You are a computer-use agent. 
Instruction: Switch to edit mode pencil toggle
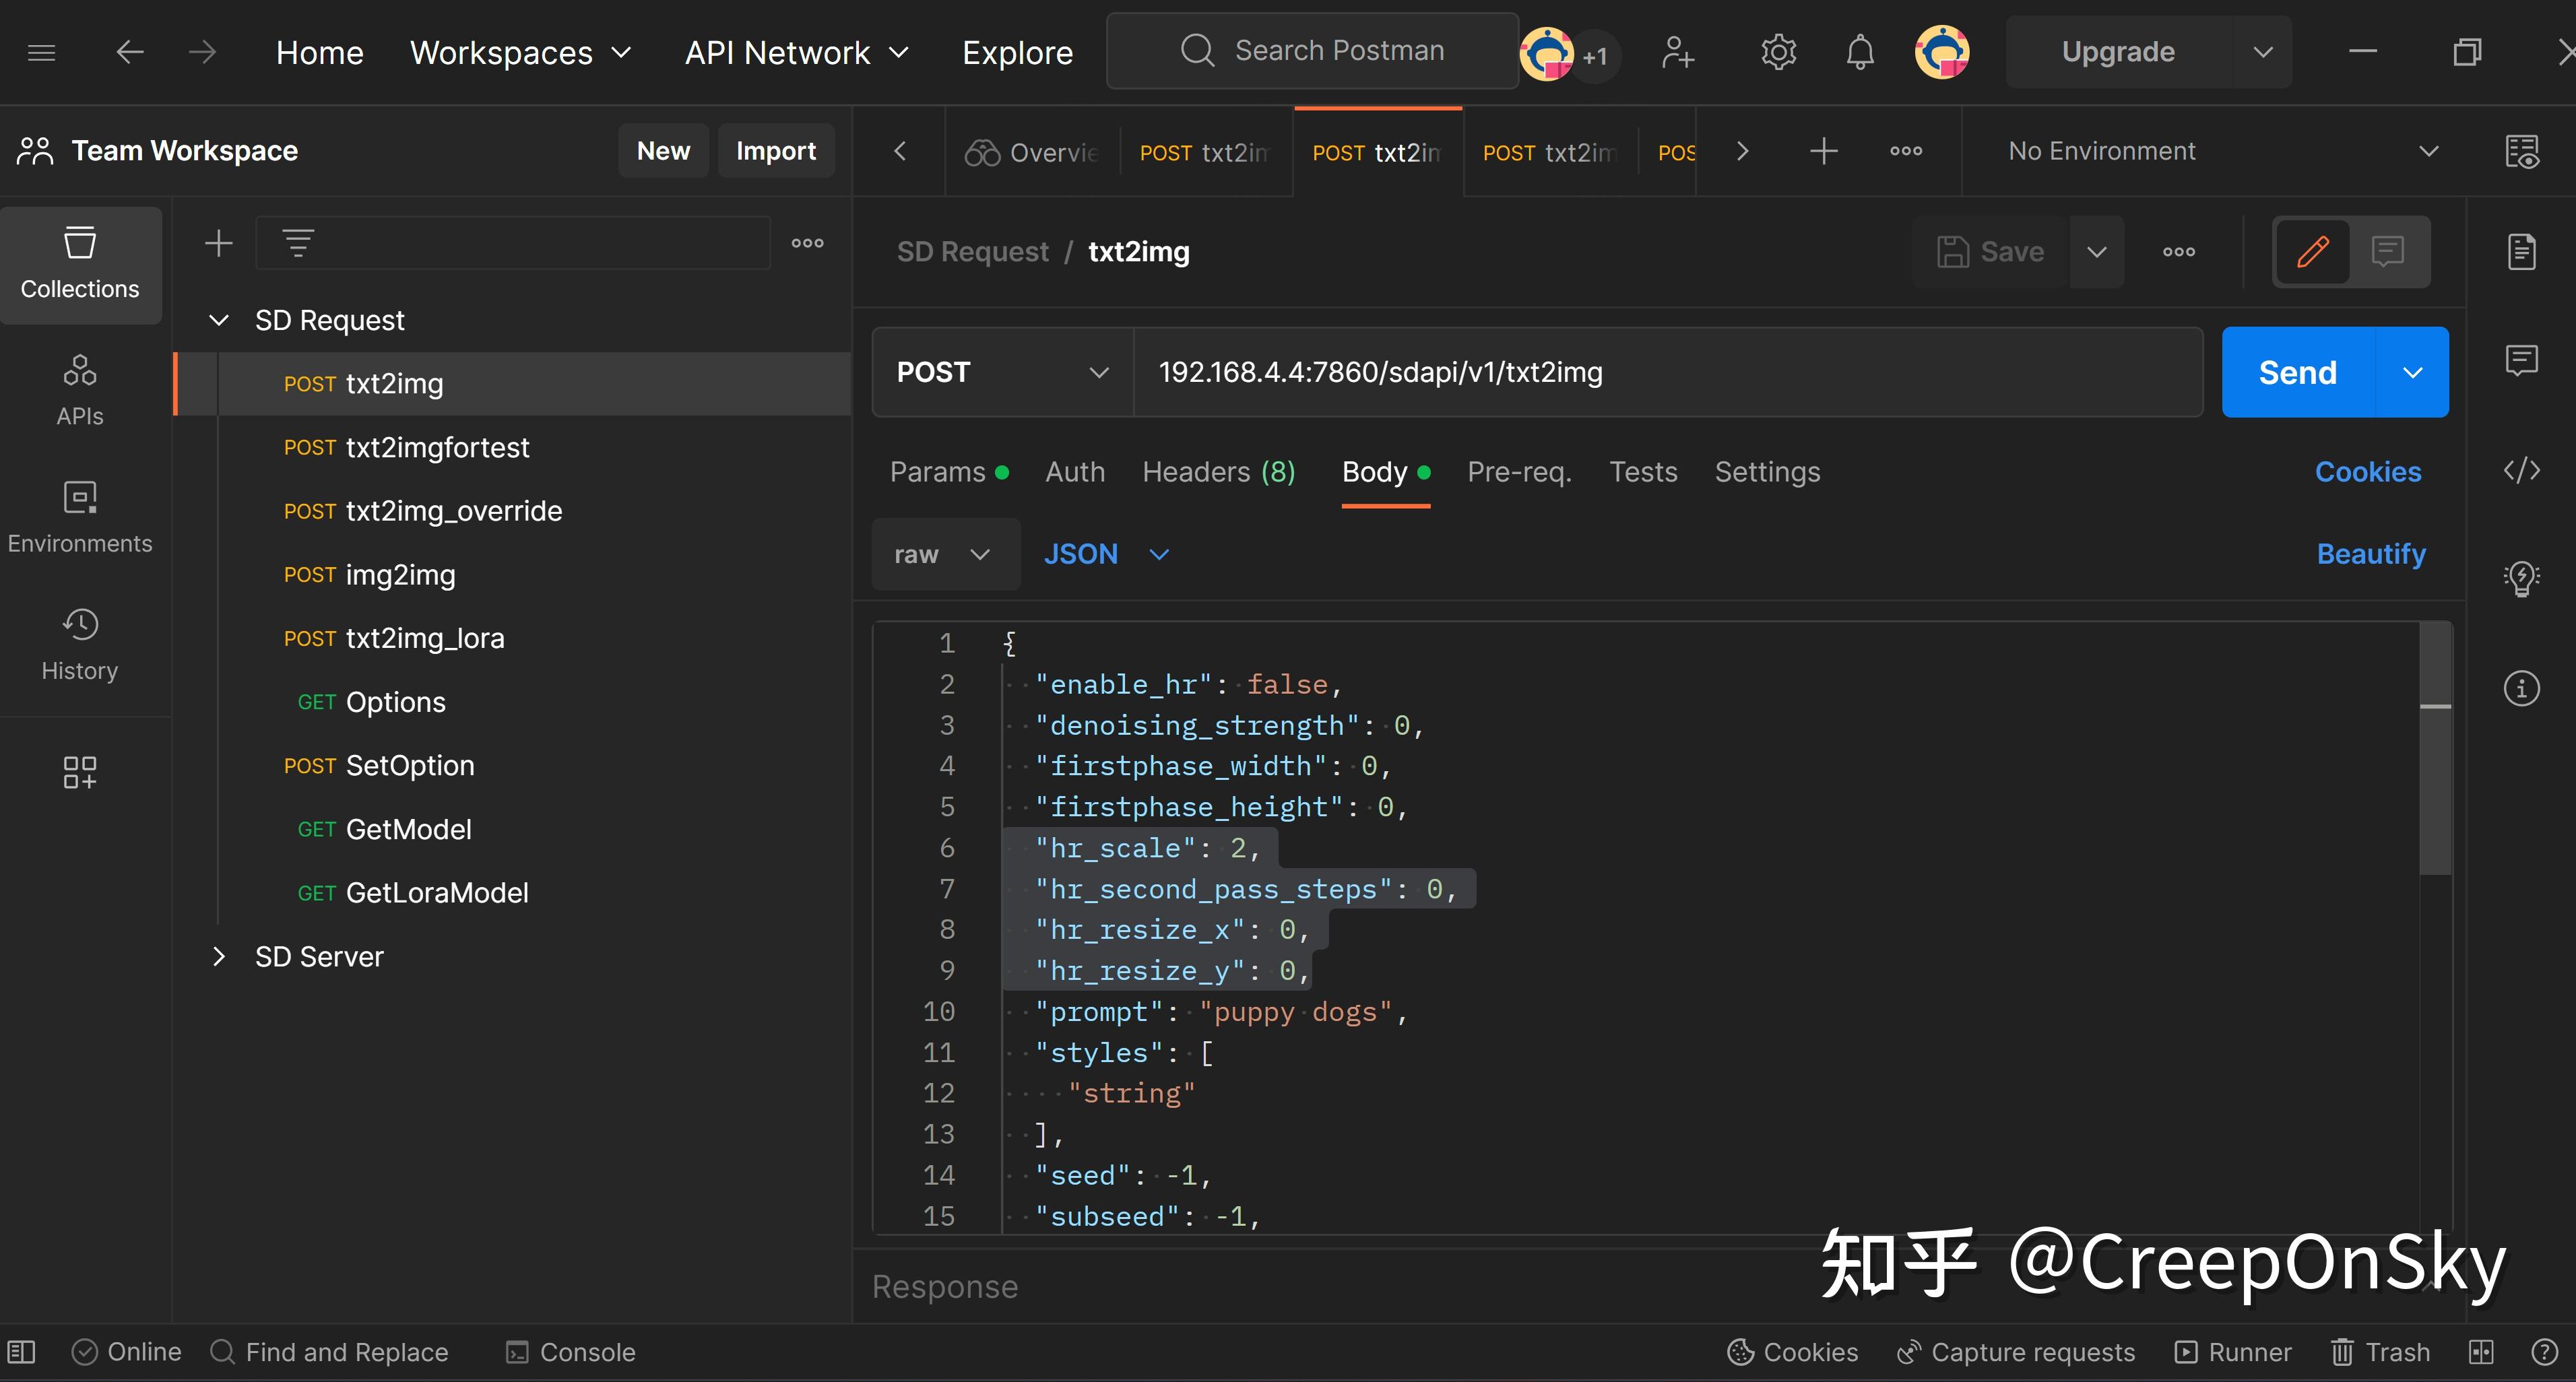pos(2312,252)
